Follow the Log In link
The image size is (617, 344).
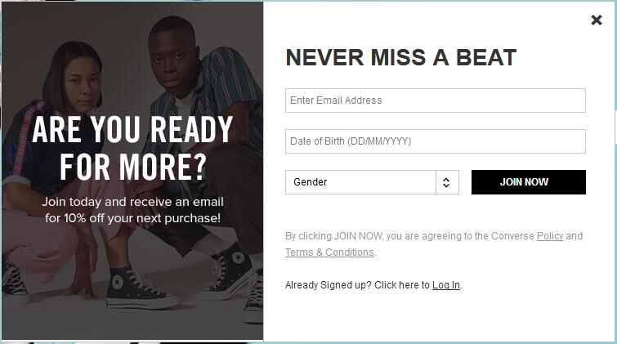point(446,285)
